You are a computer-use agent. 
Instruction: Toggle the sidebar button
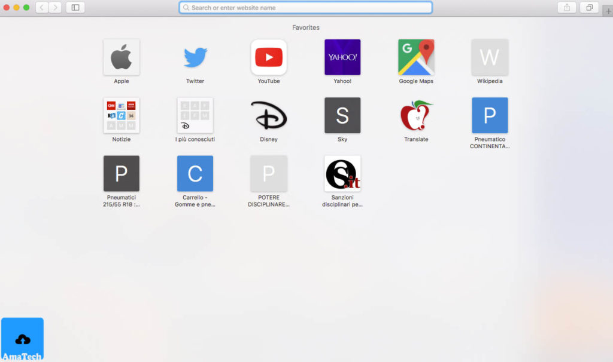[75, 7]
